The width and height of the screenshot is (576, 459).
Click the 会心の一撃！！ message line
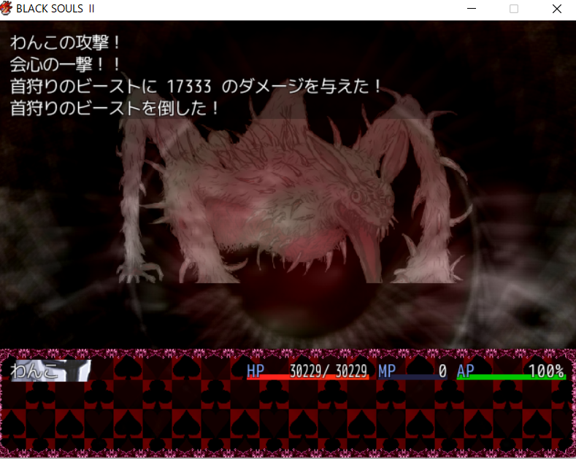(66, 65)
